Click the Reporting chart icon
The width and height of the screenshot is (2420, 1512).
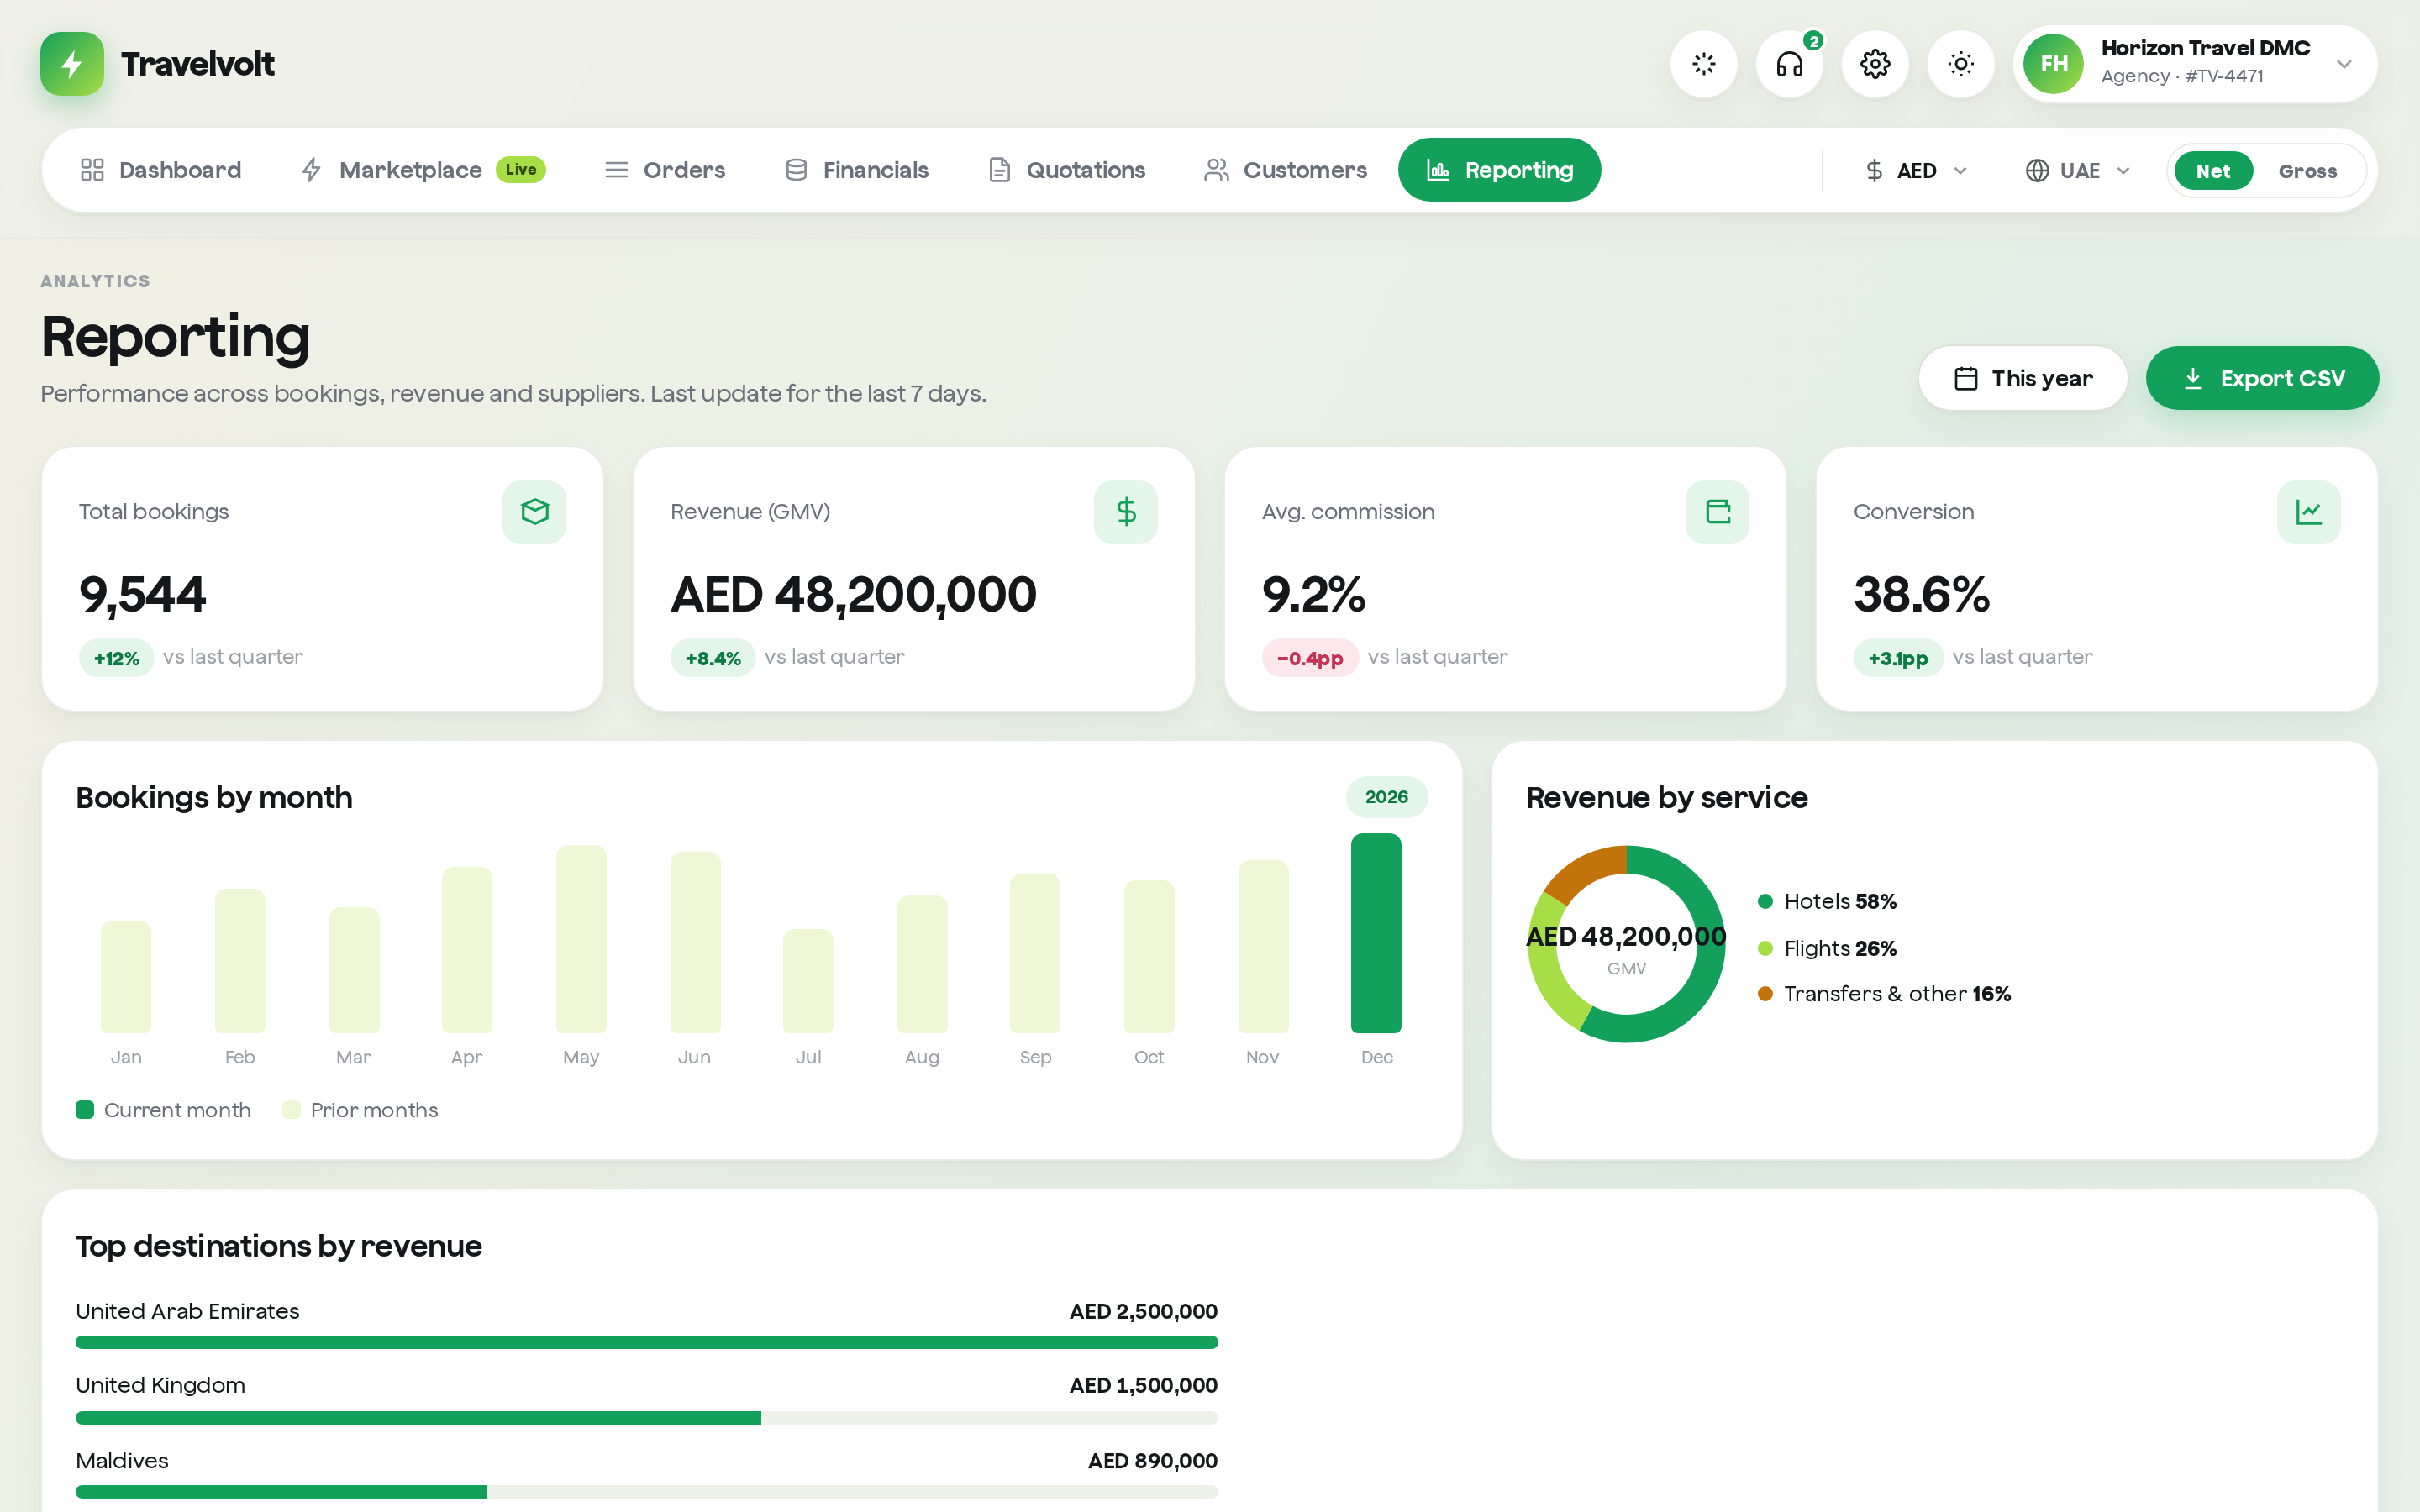pos(1438,170)
